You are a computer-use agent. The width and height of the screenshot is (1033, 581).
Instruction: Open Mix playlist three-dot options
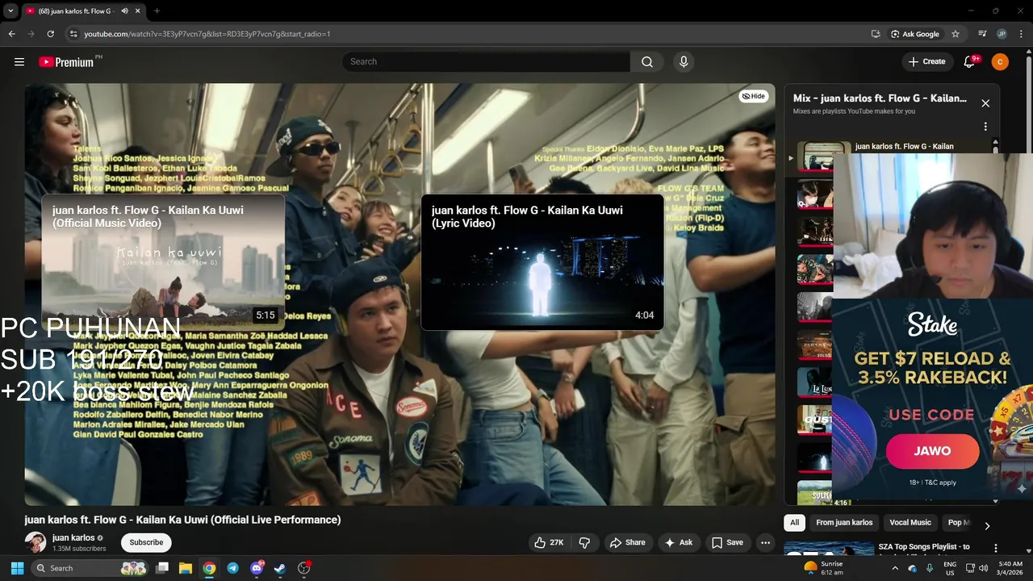pos(985,127)
